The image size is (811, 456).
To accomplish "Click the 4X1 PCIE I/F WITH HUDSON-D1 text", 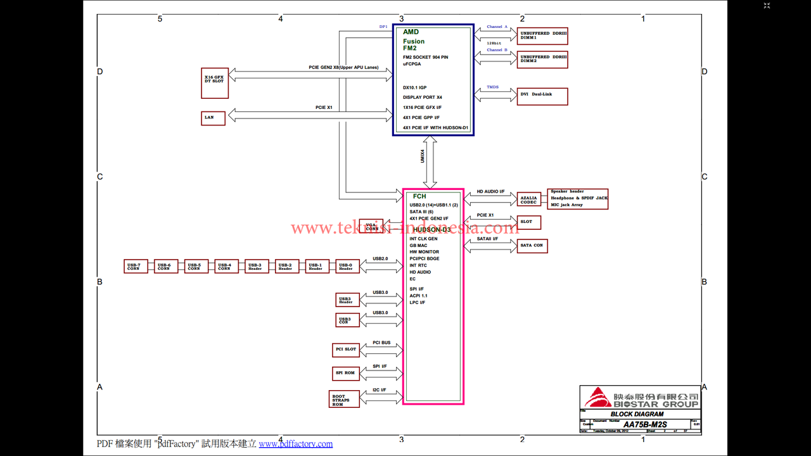I will [436, 128].
